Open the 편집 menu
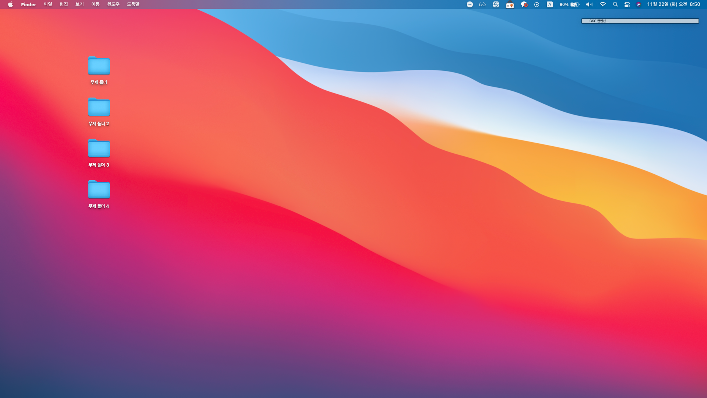The image size is (707, 398). coord(64,4)
